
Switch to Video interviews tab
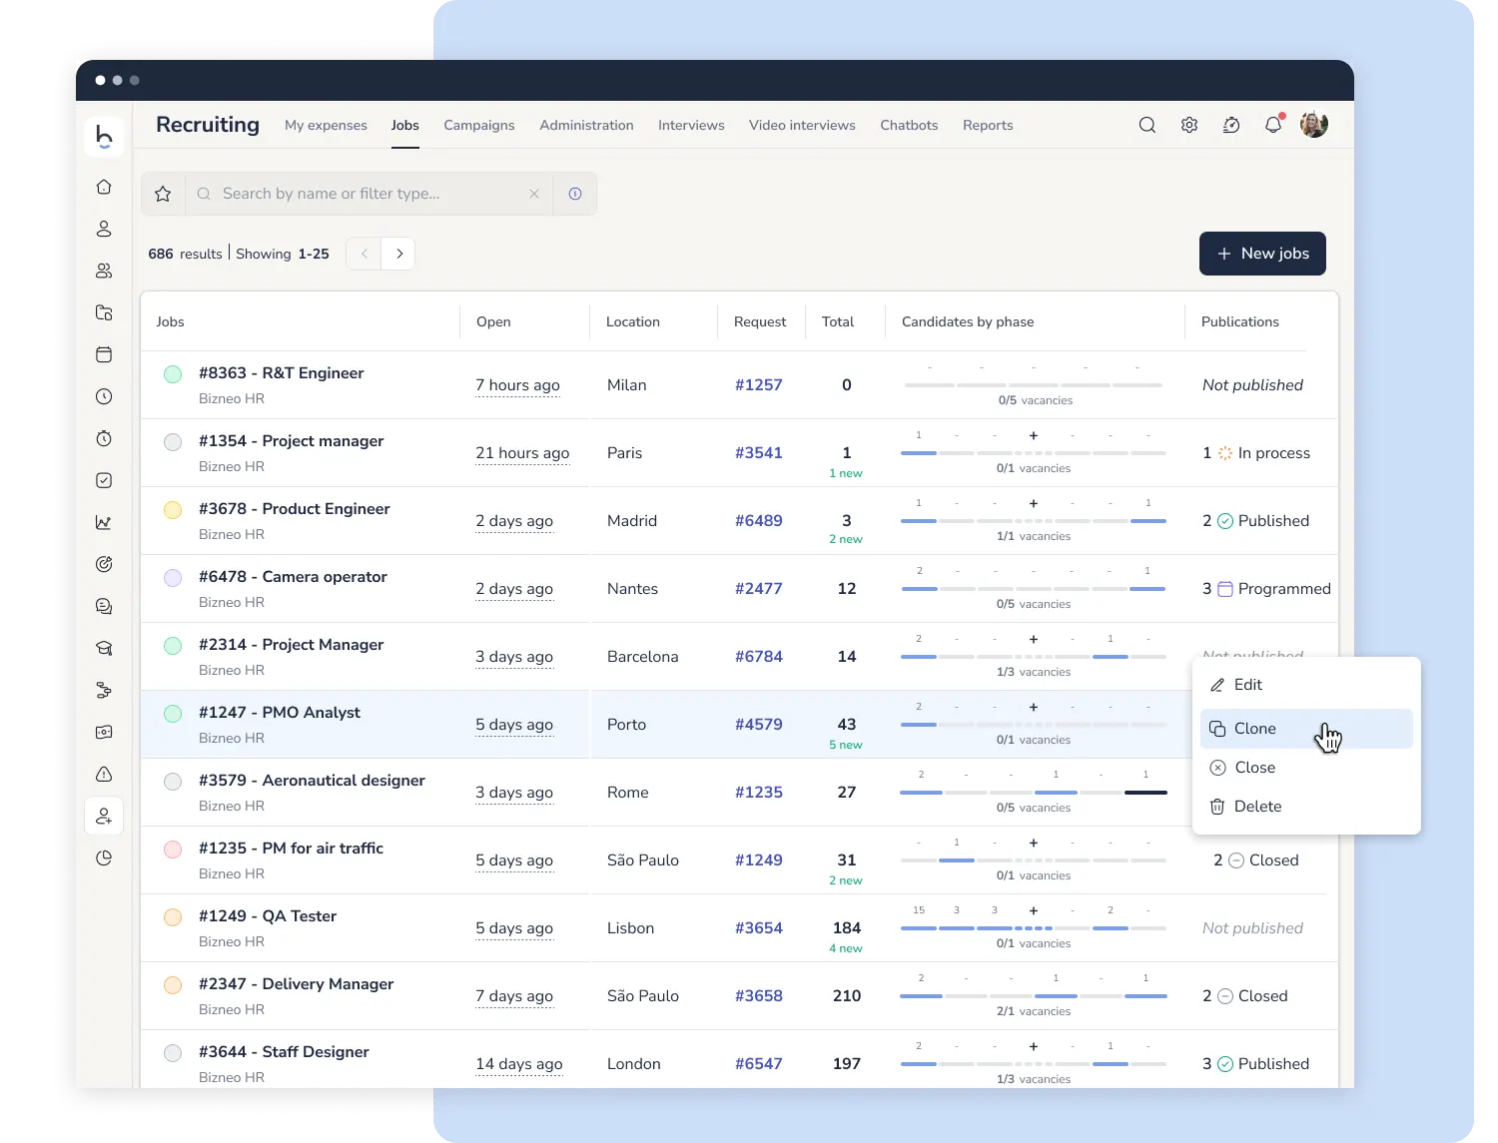[802, 125]
